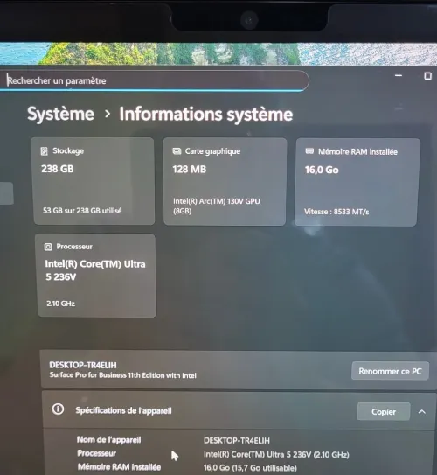Collapse Spécifications de l'appareil with the chevron
437x475 pixels.
[422, 412]
